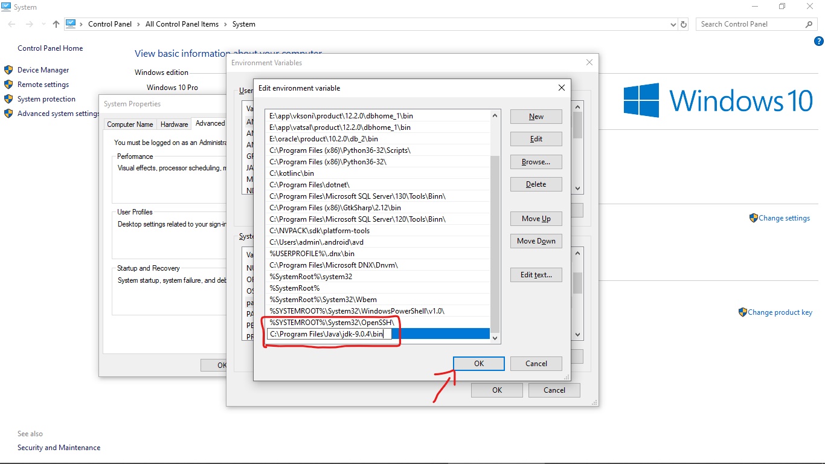
Task: Open Security and Maintenance link
Action: 59,448
